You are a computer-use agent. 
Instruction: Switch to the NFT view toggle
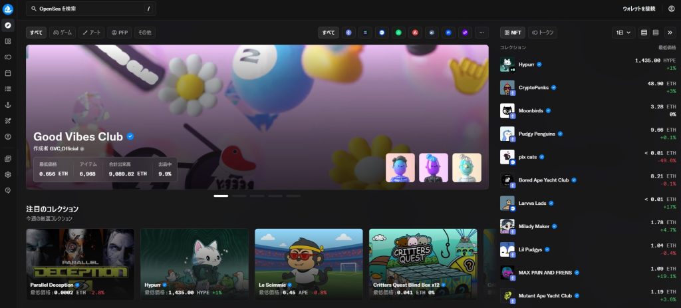513,32
